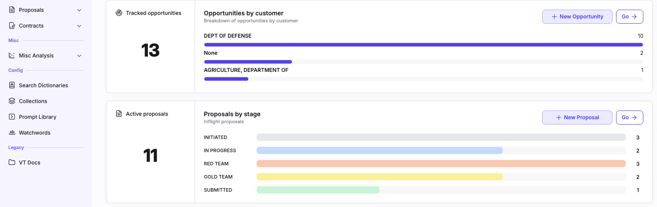Open Misc Analysis in the sidebar
This screenshot has width=657, height=207.
(x=45, y=55)
